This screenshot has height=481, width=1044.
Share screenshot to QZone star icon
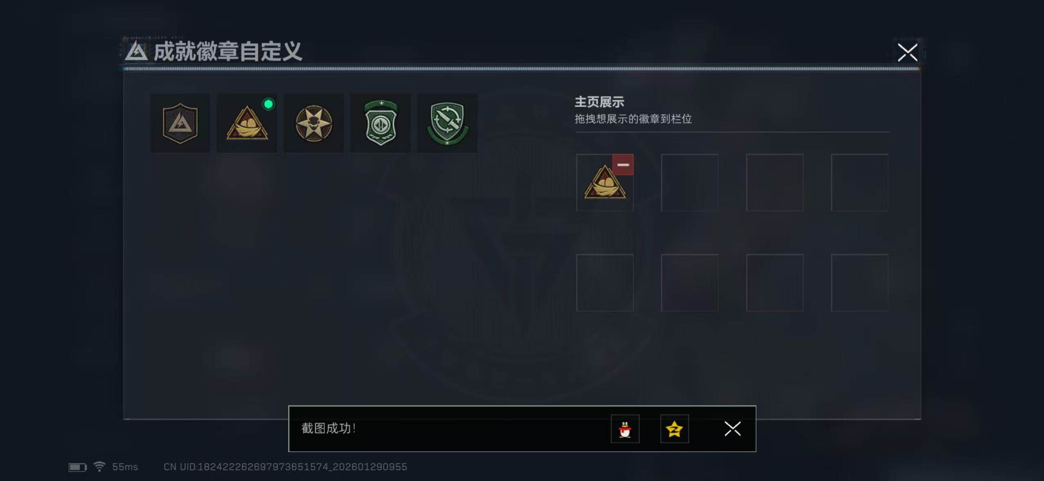click(x=674, y=429)
